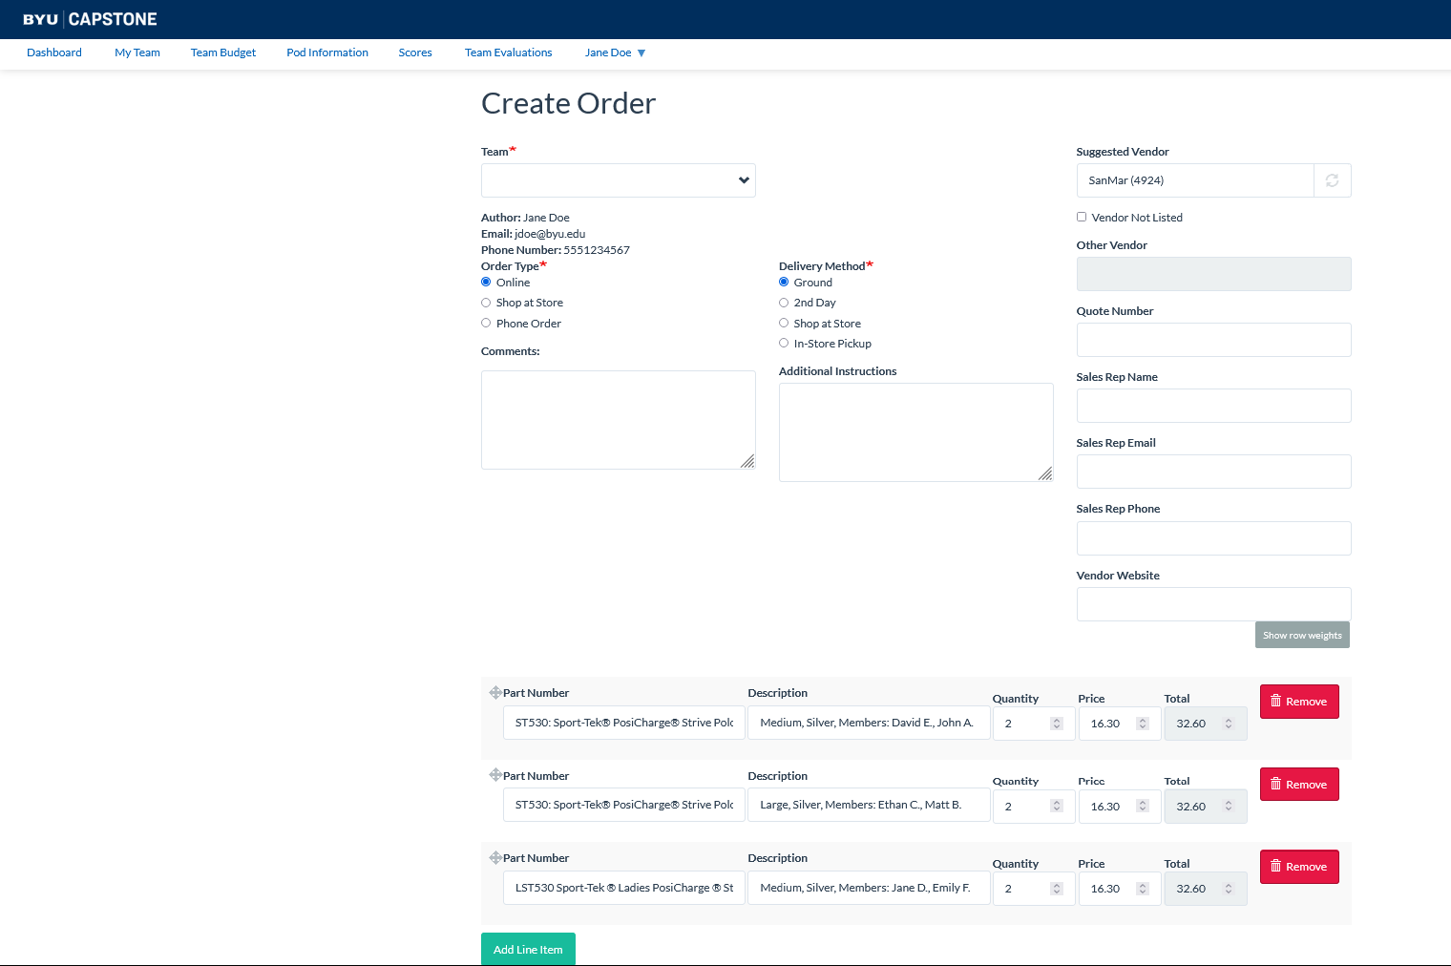Expand the Jane Doe user menu
Viewport: 1451px width, 966px height.
pyautogui.click(x=615, y=53)
